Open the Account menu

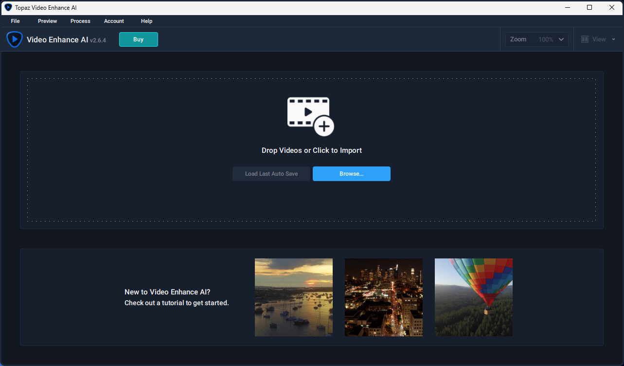[x=114, y=21]
